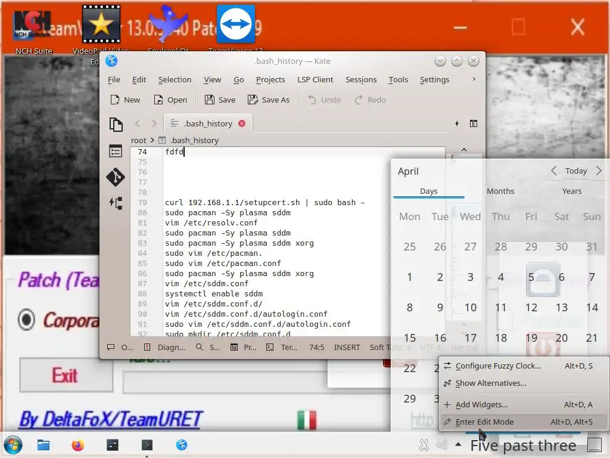Open the Go menu

tap(238, 79)
